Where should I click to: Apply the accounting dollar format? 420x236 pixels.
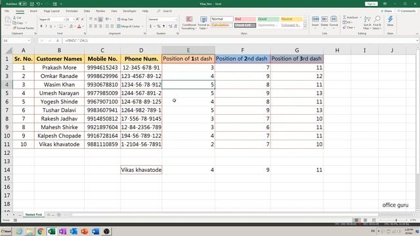click(x=150, y=26)
